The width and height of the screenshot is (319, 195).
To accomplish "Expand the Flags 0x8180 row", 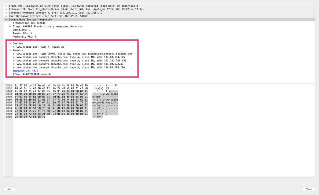I will point(10,27).
